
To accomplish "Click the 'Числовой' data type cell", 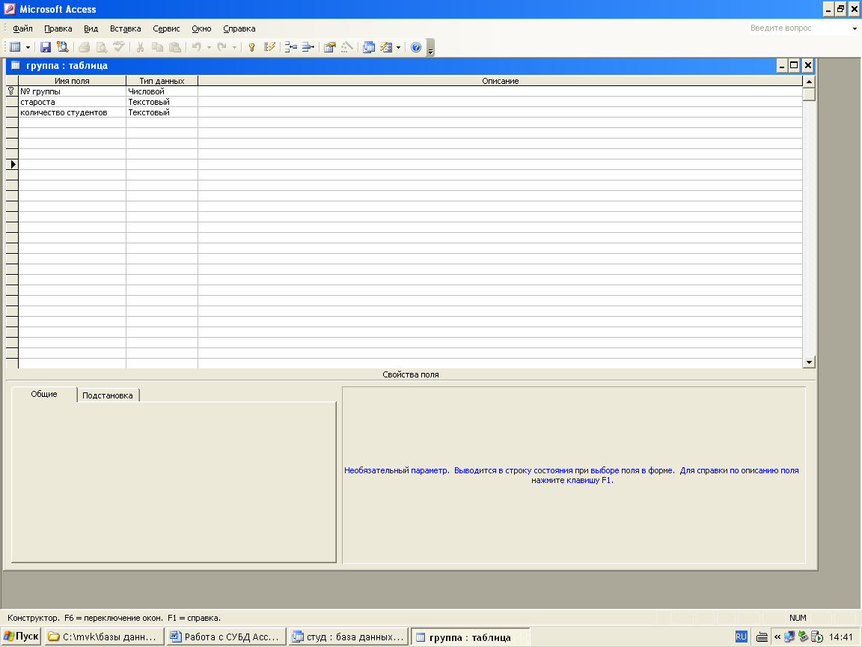I will [162, 91].
